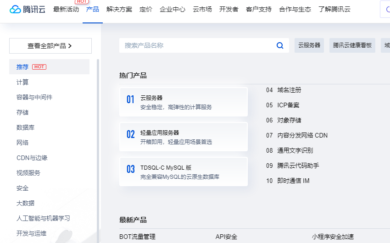Viewport: 390px width, 243px height.
Task: Open 企业中心 in top navigation
Action: 173,10
